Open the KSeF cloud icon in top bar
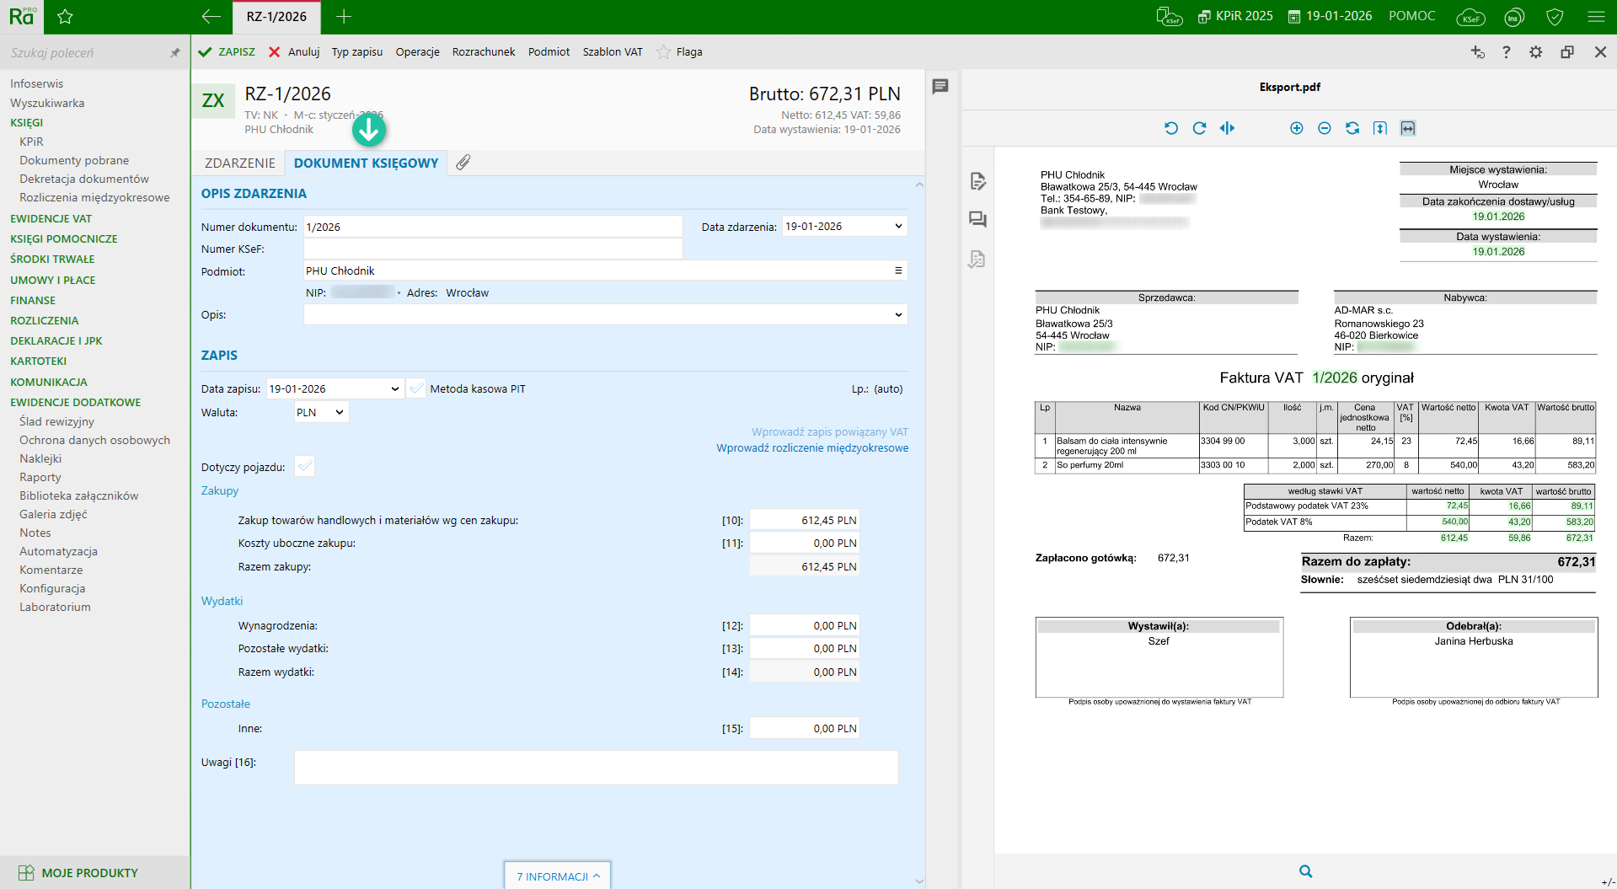Image resolution: width=1617 pixels, height=889 pixels. (x=1470, y=17)
